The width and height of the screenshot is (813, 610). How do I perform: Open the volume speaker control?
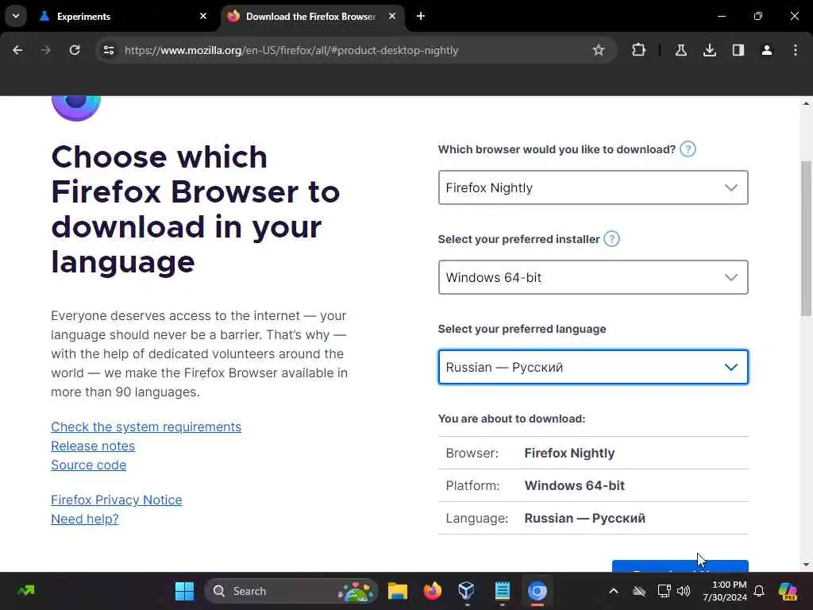click(684, 591)
